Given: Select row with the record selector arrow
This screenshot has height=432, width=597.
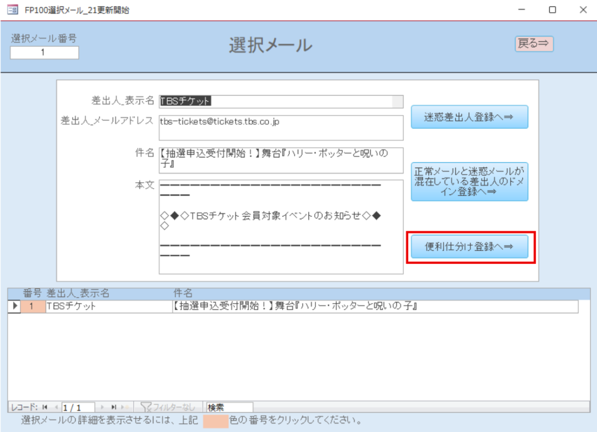Looking at the screenshot, I should point(15,306).
